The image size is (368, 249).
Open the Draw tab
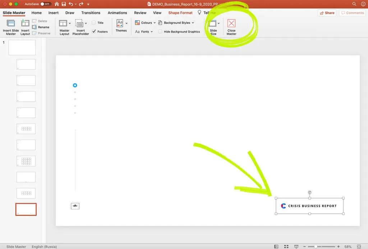click(70, 13)
